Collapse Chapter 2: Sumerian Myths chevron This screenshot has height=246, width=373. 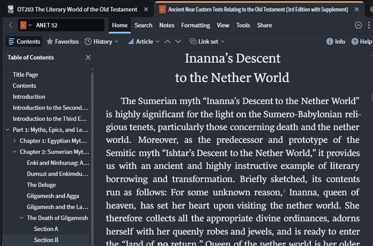point(15,152)
